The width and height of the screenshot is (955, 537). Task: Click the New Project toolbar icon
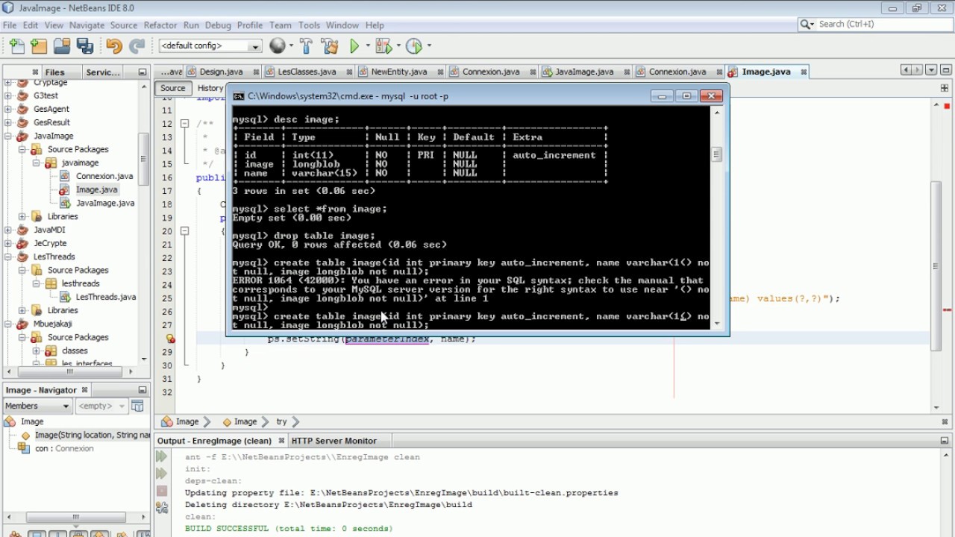click(39, 46)
